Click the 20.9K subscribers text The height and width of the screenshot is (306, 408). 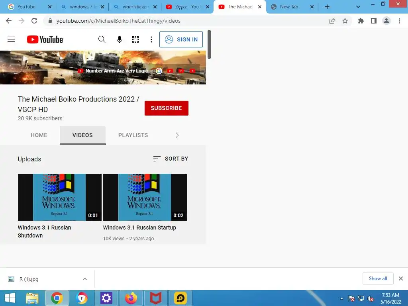(x=40, y=118)
